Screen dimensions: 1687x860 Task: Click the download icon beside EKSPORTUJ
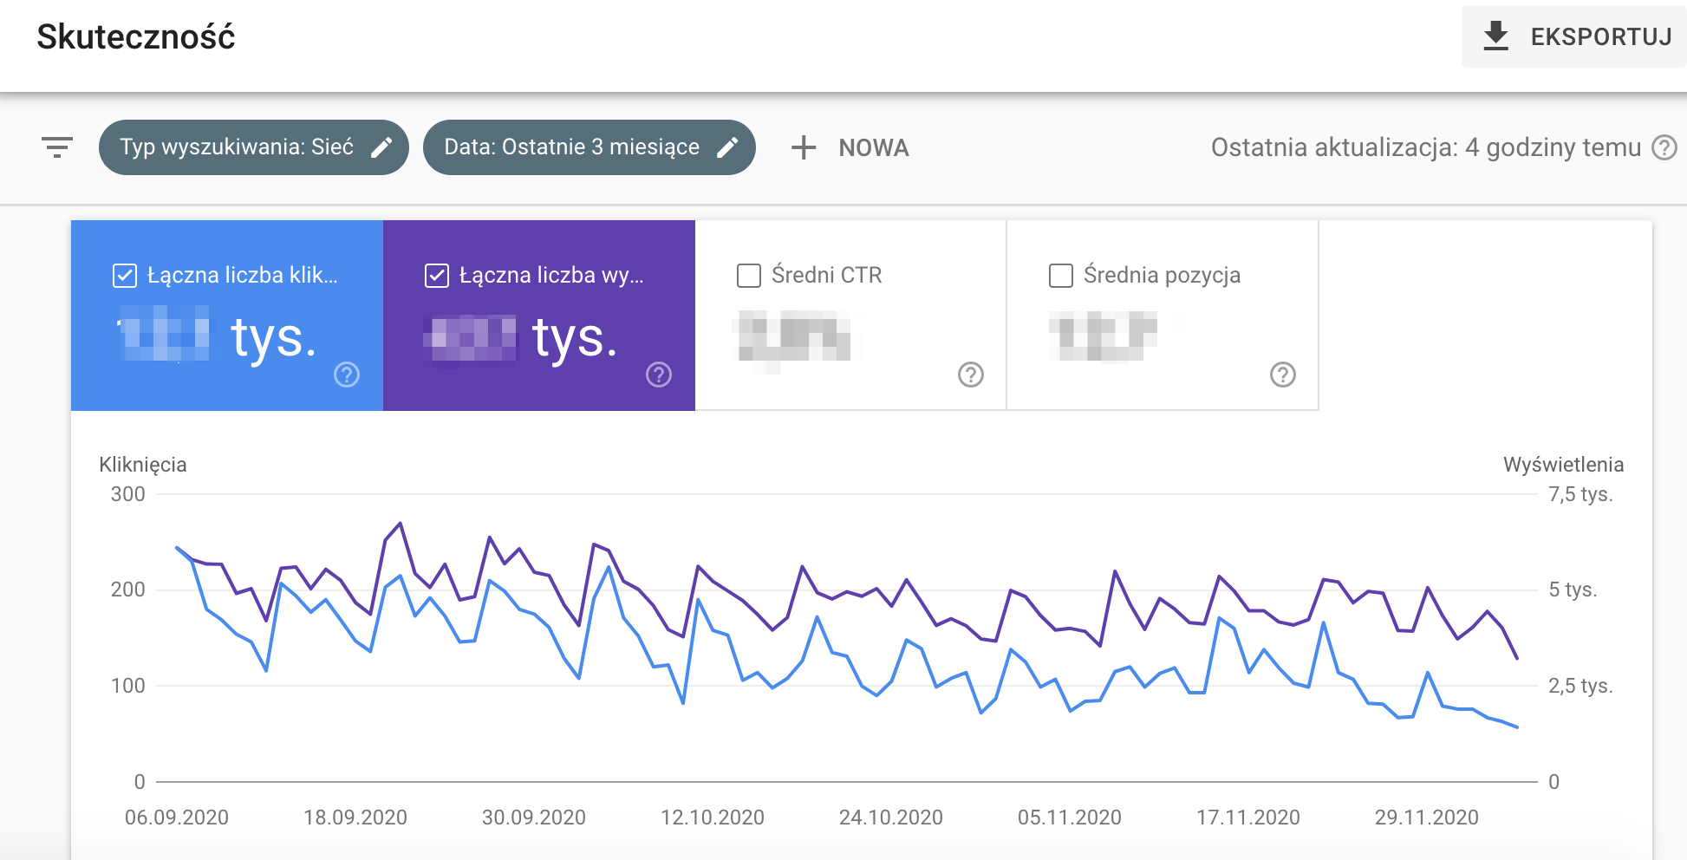tap(1495, 36)
